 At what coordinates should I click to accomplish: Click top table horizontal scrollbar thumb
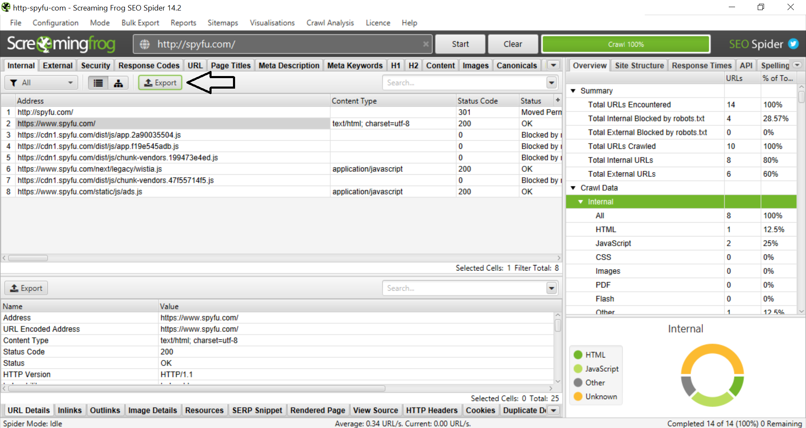(28, 258)
